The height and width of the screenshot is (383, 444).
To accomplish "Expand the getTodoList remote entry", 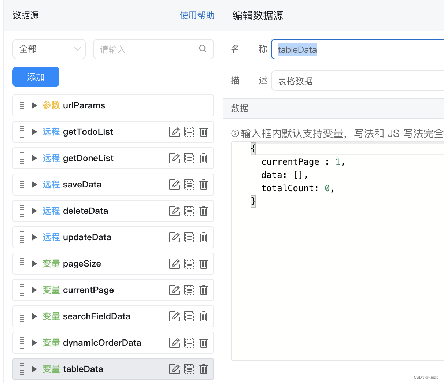I will [x=34, y=132].
